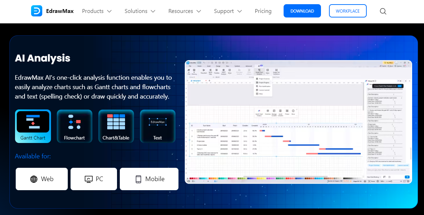Expand the Support dropdown chevron
The image size is (424, 215).
pos(240,11)
